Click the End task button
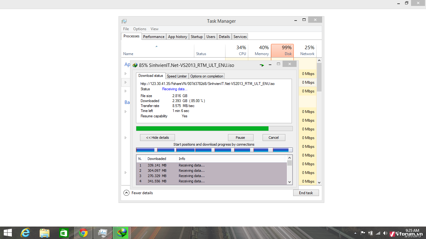426x239 pixels. [306, 193]
